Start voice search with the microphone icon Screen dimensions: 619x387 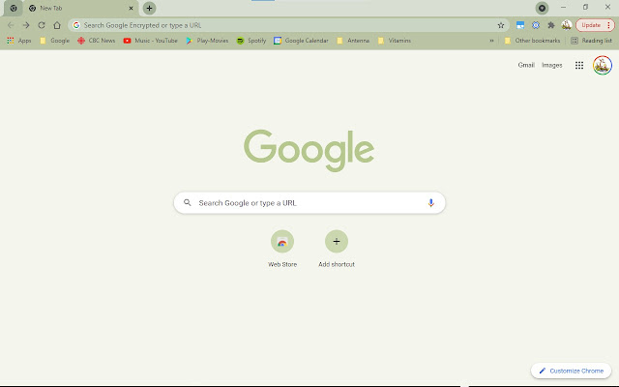coord(430,203)
